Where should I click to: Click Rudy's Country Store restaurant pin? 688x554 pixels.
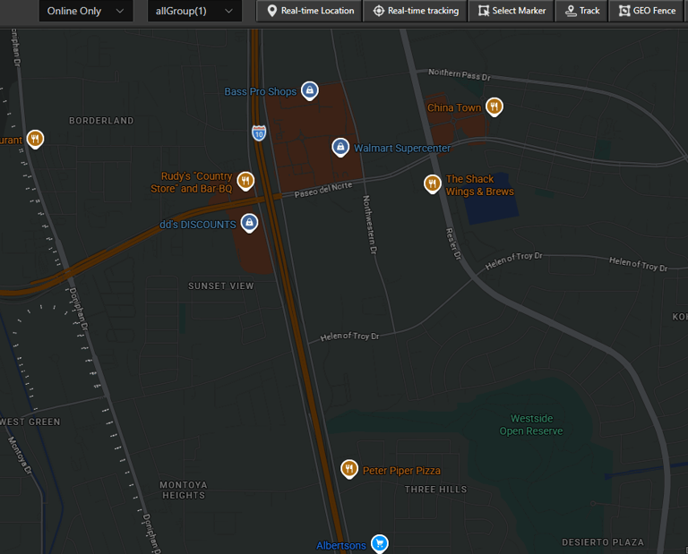(245, 181)
